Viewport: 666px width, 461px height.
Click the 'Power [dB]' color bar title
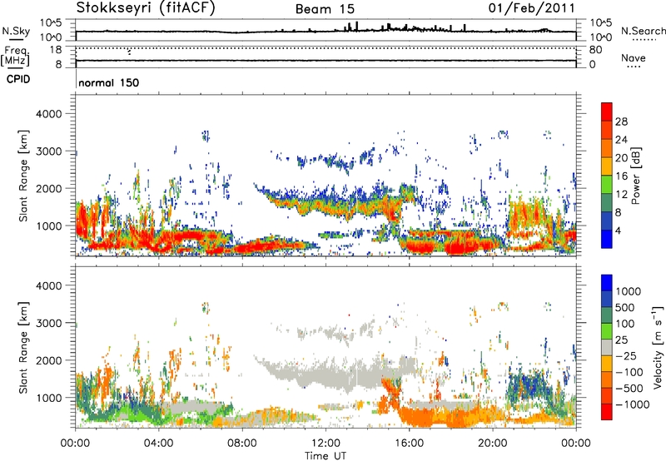(x=635, y=176)
